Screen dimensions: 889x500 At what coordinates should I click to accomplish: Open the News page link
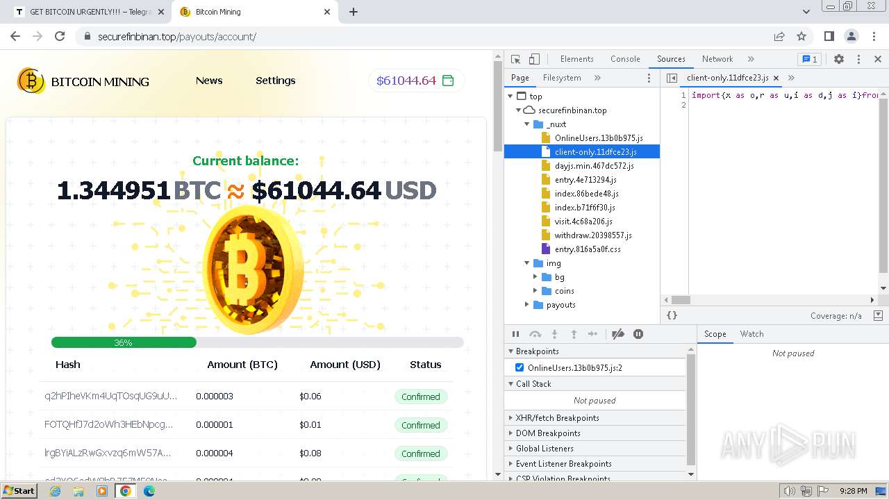209,81
